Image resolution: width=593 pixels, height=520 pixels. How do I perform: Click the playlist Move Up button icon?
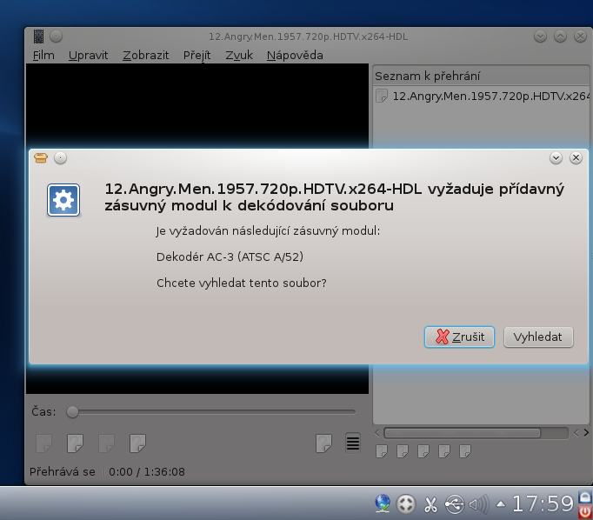[444, 450]
